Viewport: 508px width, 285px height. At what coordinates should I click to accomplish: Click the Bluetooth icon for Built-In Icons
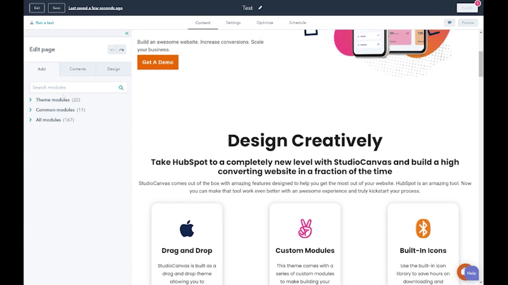423,229
